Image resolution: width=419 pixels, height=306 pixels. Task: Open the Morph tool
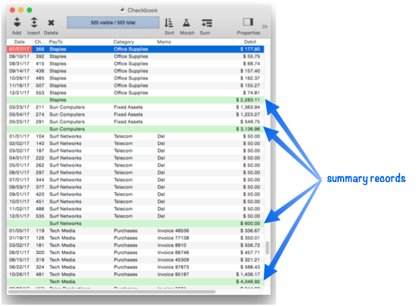click(x=187, y=23)
